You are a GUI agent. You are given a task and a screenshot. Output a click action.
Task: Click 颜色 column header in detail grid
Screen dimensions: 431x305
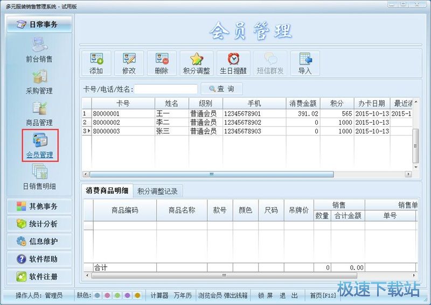coord(246,210)
